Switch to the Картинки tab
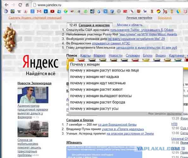Screen dimensions: 188x158 177,55
